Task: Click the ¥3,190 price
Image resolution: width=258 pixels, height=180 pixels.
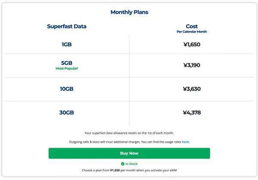Action: click(191, 66)
